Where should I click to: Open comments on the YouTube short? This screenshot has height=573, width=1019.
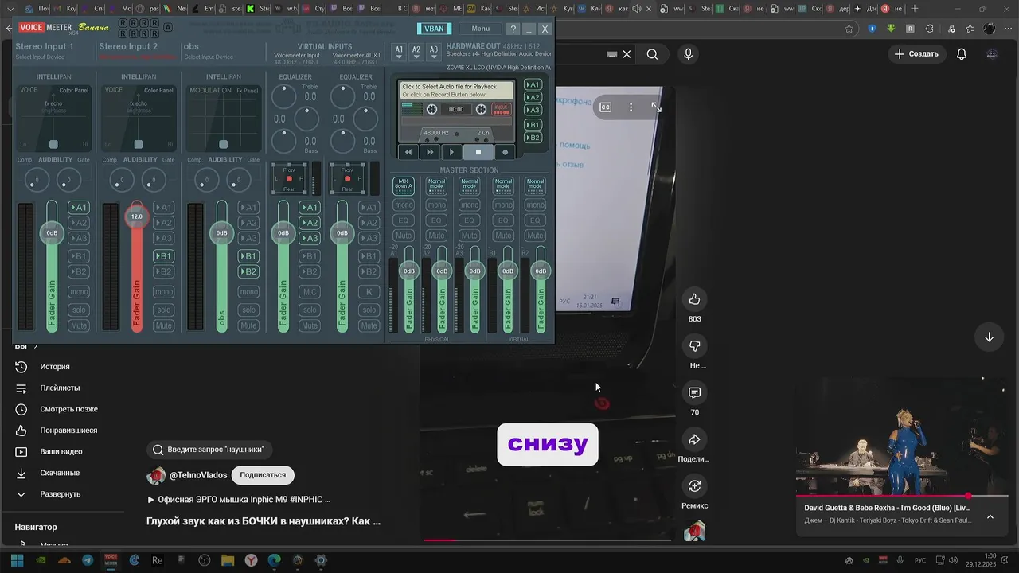[694, 393]
